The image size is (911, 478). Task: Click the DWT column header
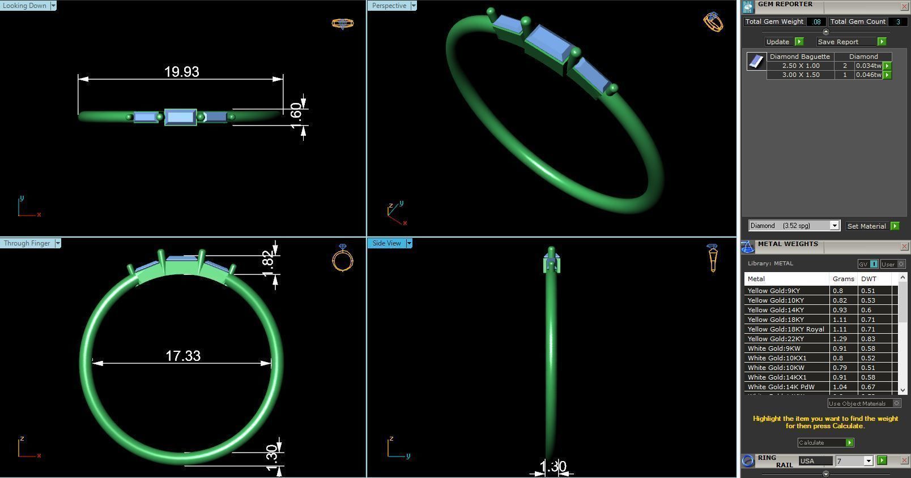coord(875,279)
